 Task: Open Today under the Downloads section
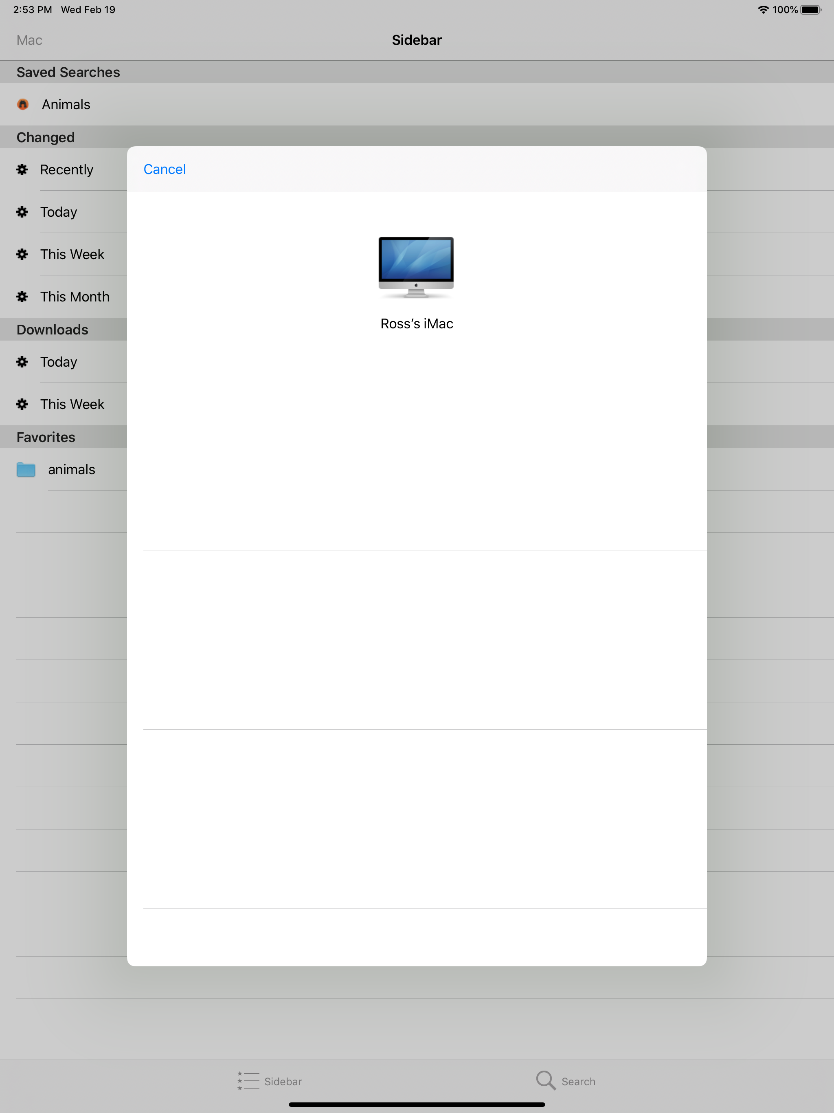pyautogui.click(x=59, y=362)
